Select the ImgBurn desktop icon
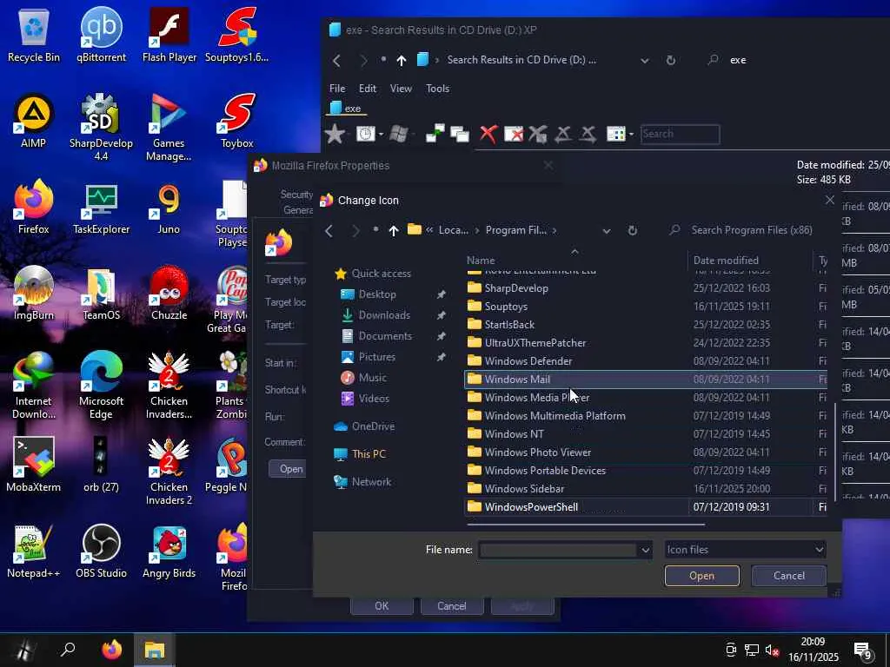890x667 pixels. [x=34, y=293]
